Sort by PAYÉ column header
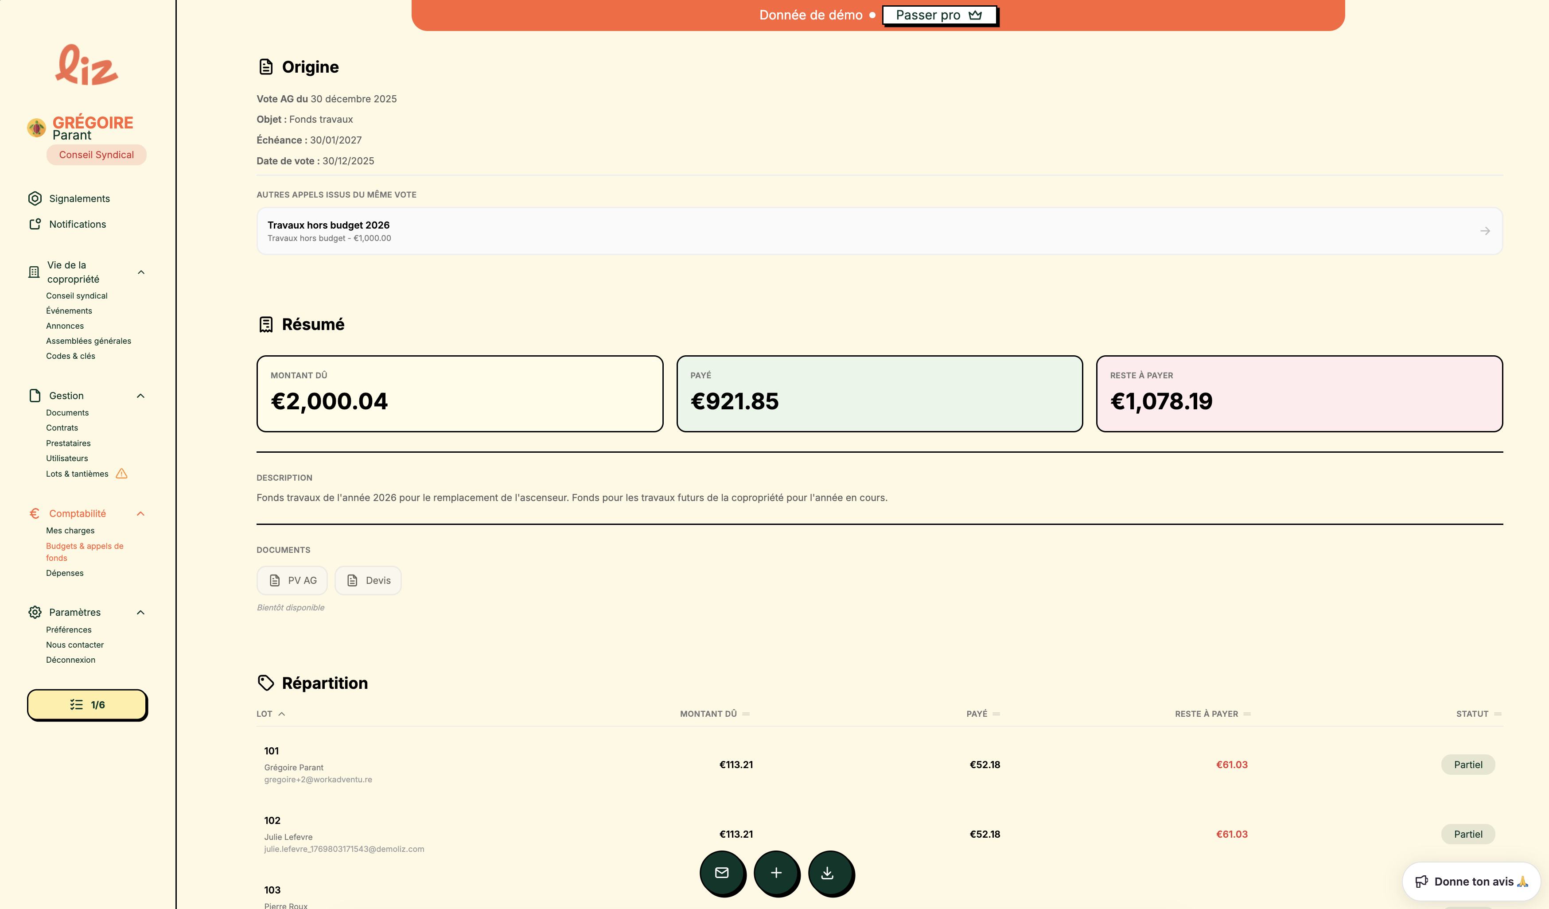 983,714
